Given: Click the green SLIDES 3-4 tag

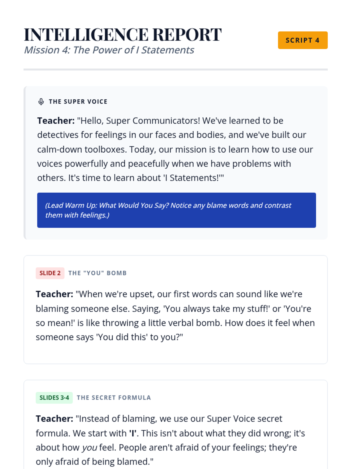Looking at the screenshot, I should (54, 397).
